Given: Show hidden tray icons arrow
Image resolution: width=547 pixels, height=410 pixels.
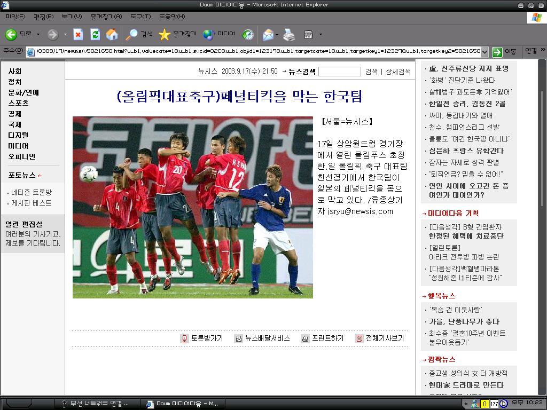Looking at the screenshot, I should click(x=465, y=404).
